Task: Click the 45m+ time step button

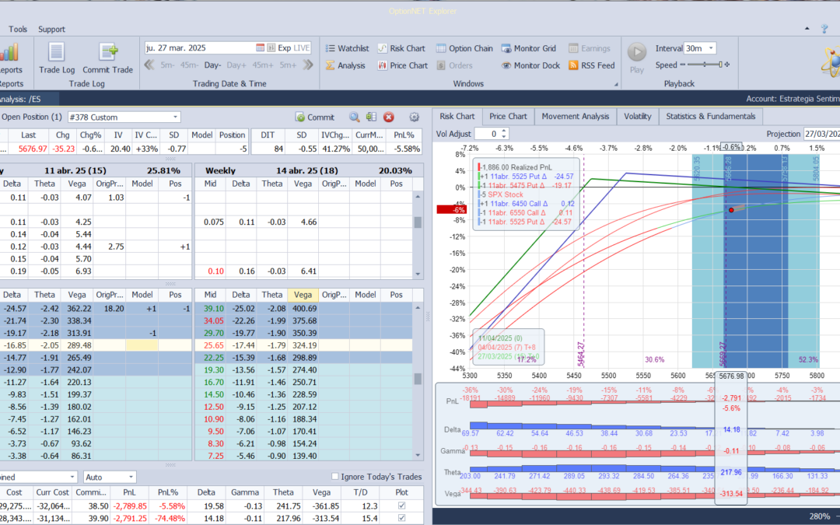Action: (x=263, y=65)
